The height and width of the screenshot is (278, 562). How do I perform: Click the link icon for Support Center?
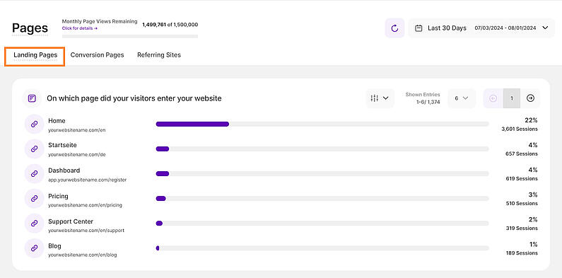pyautogui.click(x=34, y=223)
